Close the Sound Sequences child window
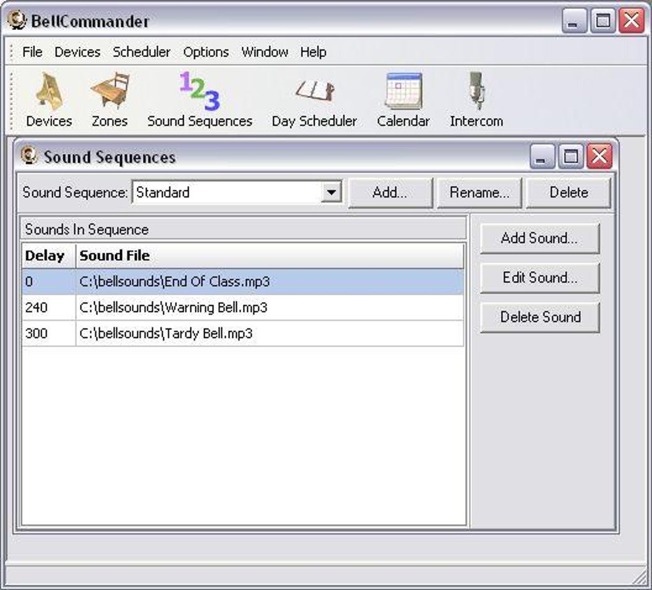This screenshot has width=652, height=590. pyautogui.click(x=599, y=157)
